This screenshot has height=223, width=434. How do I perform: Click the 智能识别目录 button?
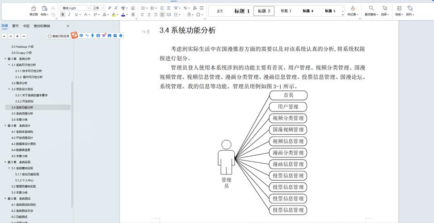click(x=59, y=36)
